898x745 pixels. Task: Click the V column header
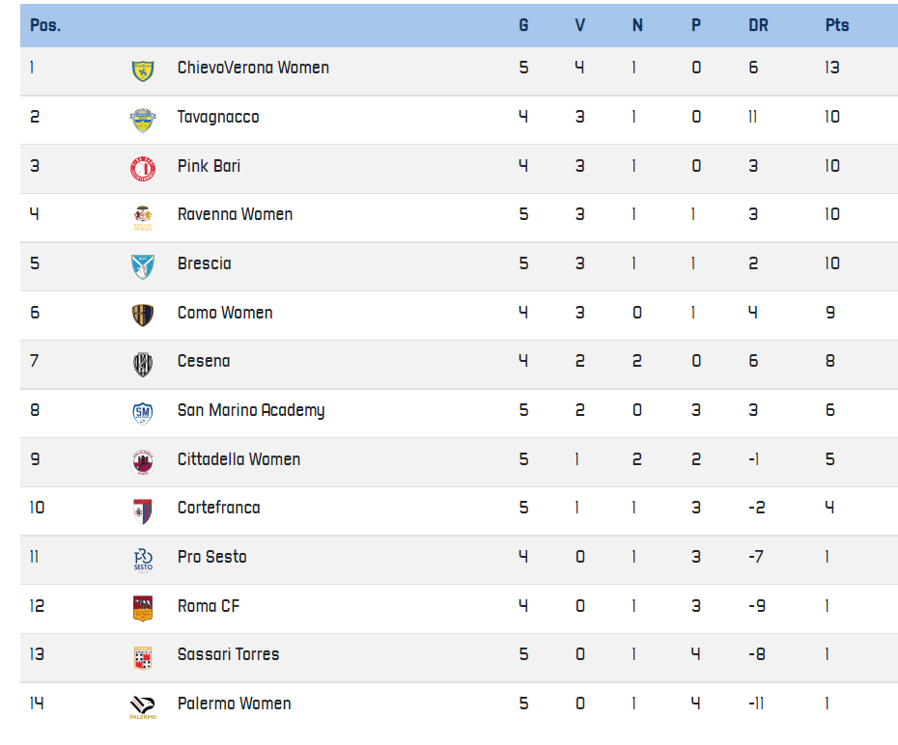(579, 25)
